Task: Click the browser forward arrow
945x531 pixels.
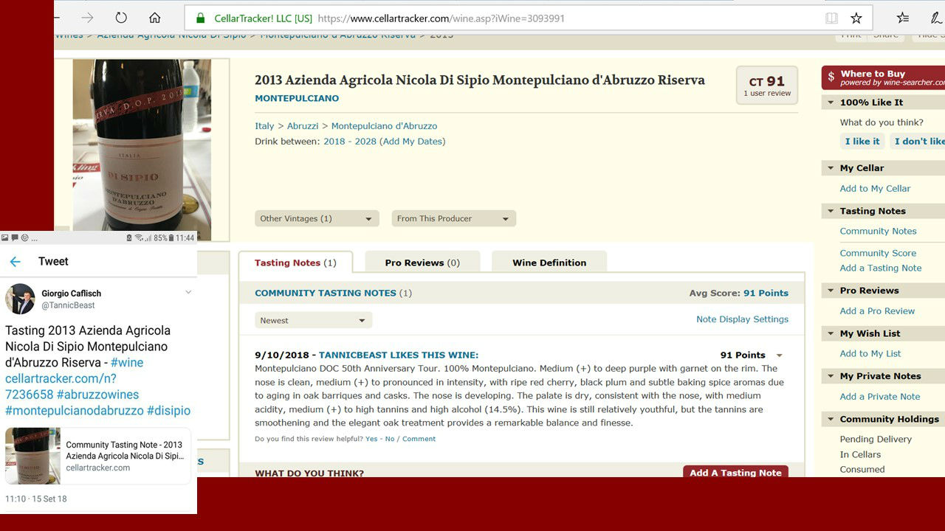Action: pos(87,18)
